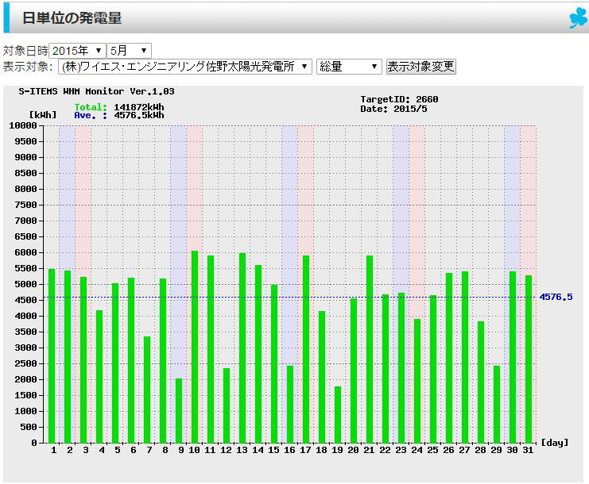Screen dimensions: 589x484
Task: Click the green bar for day 10
Action: [x=195, y=347]
